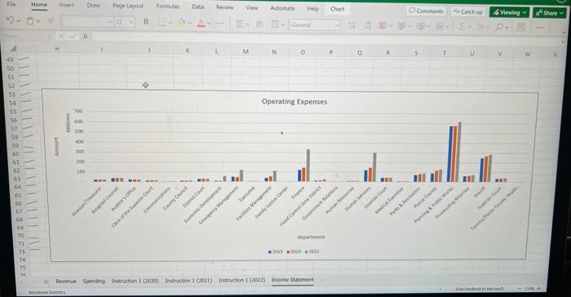Screen dimensions: 571x297
Task: Open the Revenue sheet tab
Action: tap(66, 281)
